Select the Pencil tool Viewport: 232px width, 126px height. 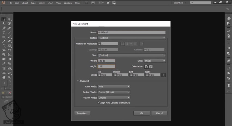4,41
